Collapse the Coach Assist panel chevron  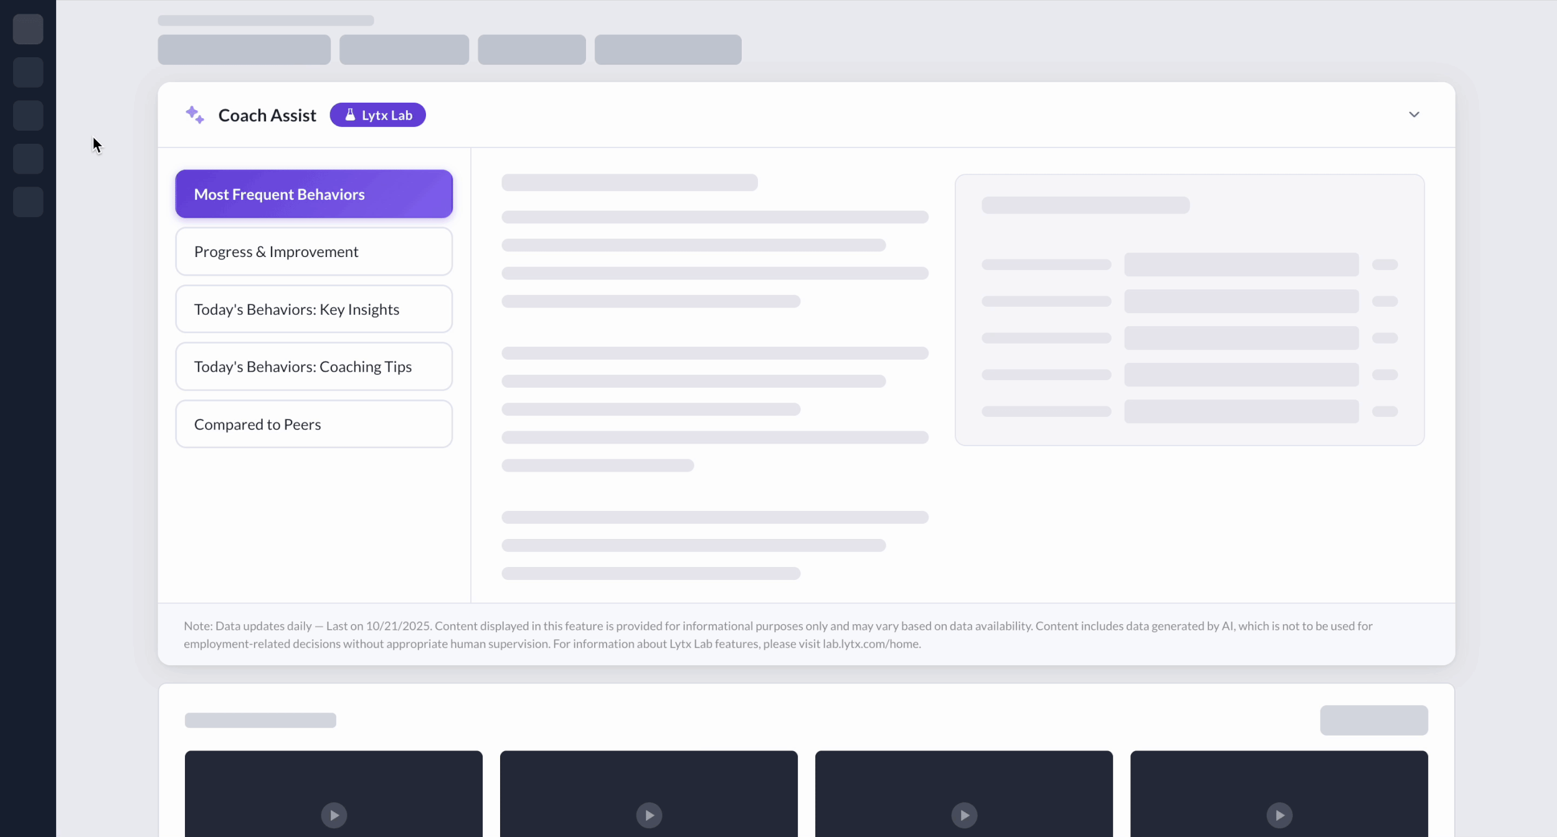[1414, 115]
